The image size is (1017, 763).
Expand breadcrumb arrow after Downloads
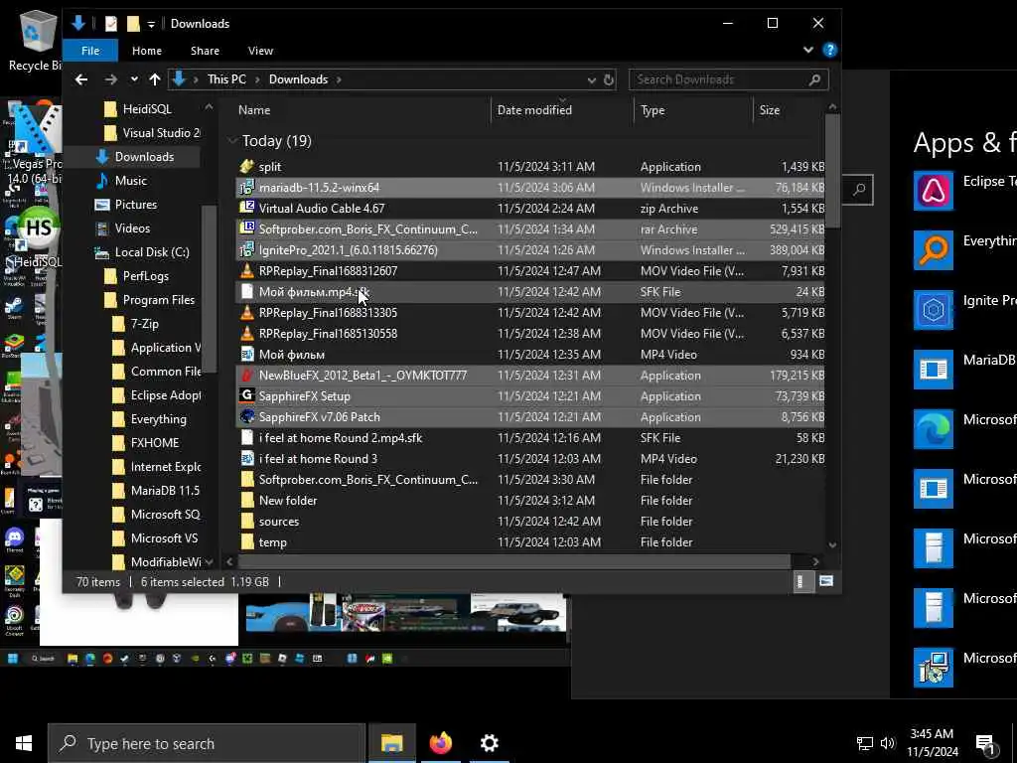tap(339, 79)
